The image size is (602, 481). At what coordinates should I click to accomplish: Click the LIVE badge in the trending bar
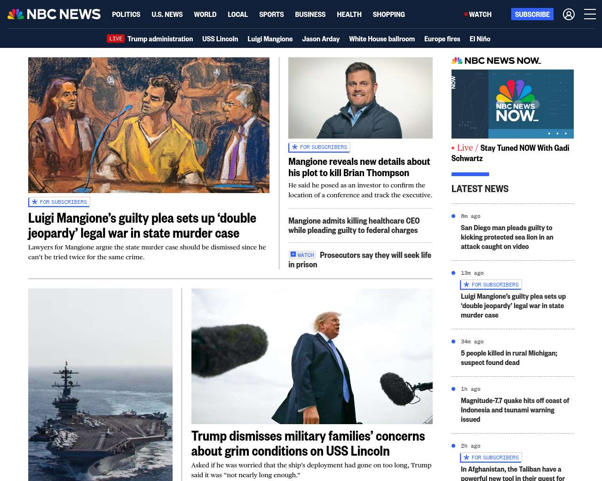pyautogui.click(x=116, y=39)
